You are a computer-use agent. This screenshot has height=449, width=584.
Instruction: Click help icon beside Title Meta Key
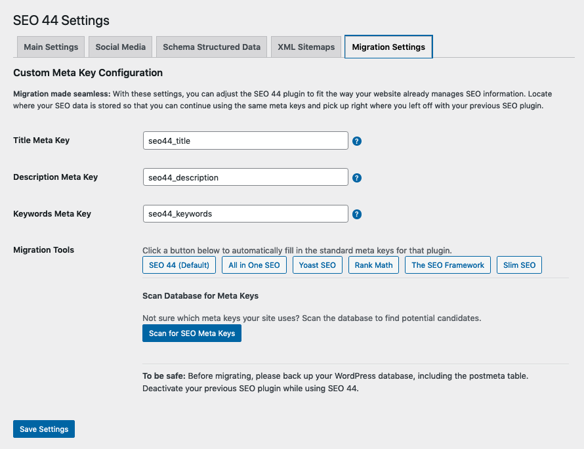[x=357, y=141]
